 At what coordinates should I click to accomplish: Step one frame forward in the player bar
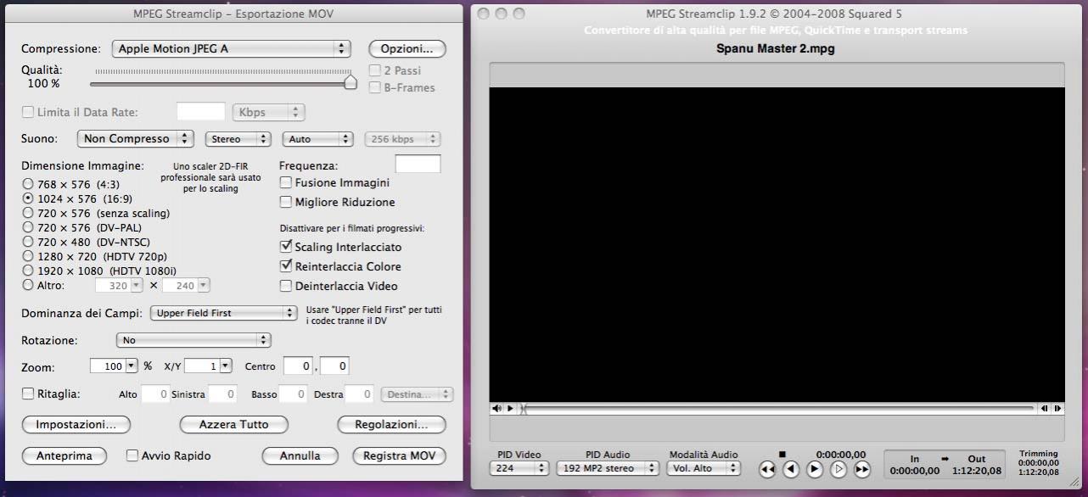(1057, 408)
